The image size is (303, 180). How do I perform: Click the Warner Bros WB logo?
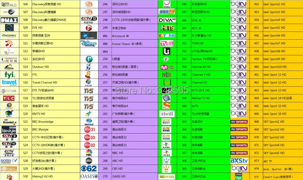tap(166, 98)
